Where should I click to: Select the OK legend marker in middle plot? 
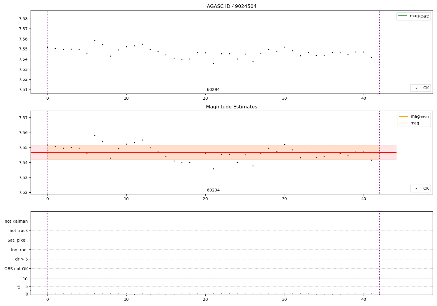[x=416, y=189]
